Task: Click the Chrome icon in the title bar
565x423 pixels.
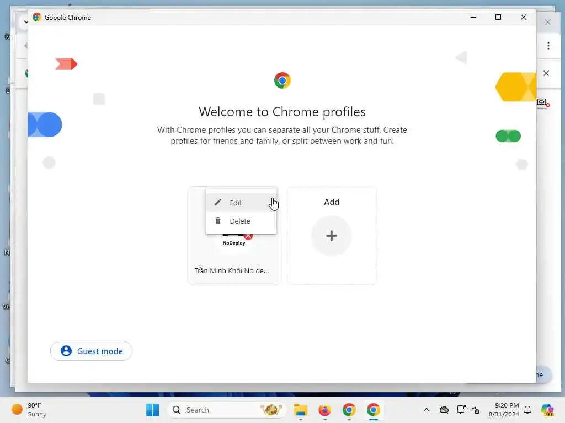Action: (37, 17)
